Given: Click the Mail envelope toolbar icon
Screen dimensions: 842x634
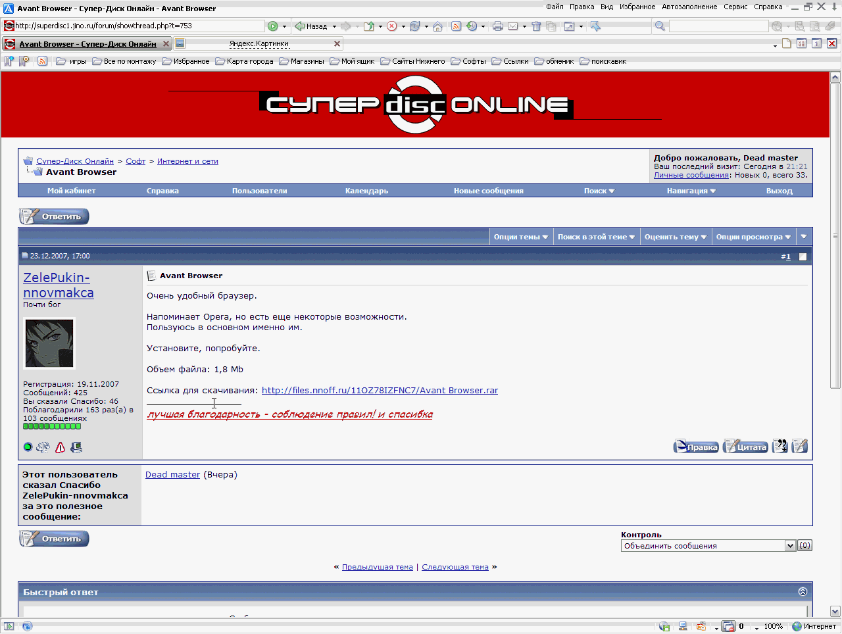Looking at the screenshot, I should [513, 26].
